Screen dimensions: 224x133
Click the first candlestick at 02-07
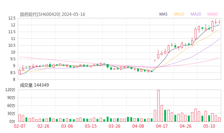pos(20,72)
